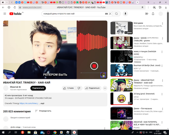
Task: Switch to the green R tab
Action: click(77, 2)
